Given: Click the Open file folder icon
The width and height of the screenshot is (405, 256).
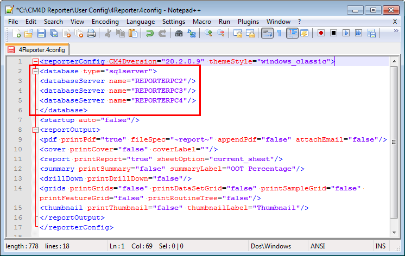Looking at the screenshot, I should pyautogui.click(x=29, y=33).
